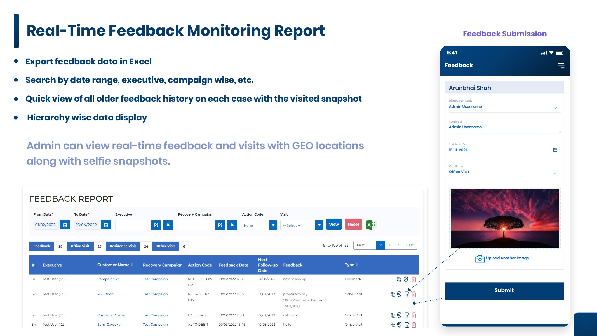
Task: Delete the CALL BACK feedback row
Action: pyautogui.click(x=414, y=315)
